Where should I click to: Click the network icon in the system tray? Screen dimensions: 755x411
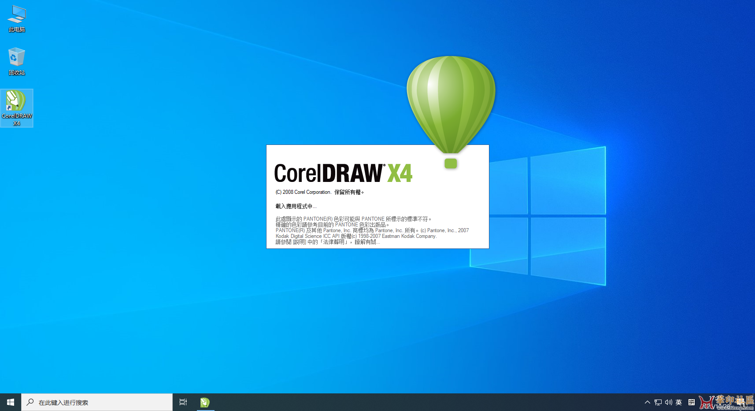658,402
